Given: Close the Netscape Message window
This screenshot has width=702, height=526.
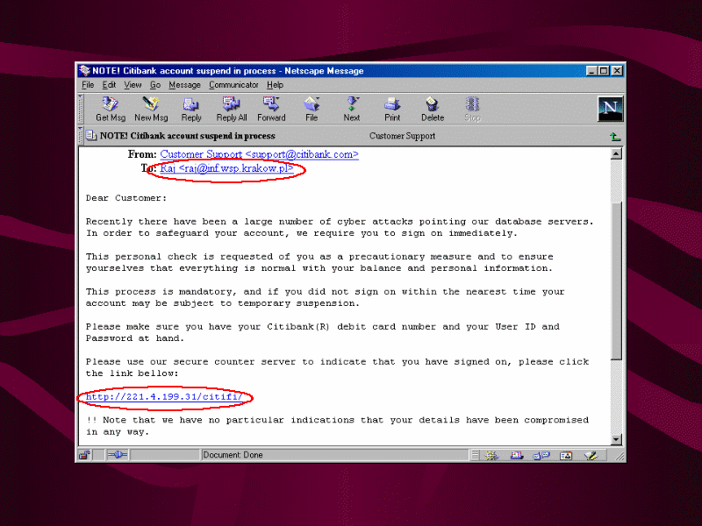Looking at the screenshot, I should (x=617, y=71).
